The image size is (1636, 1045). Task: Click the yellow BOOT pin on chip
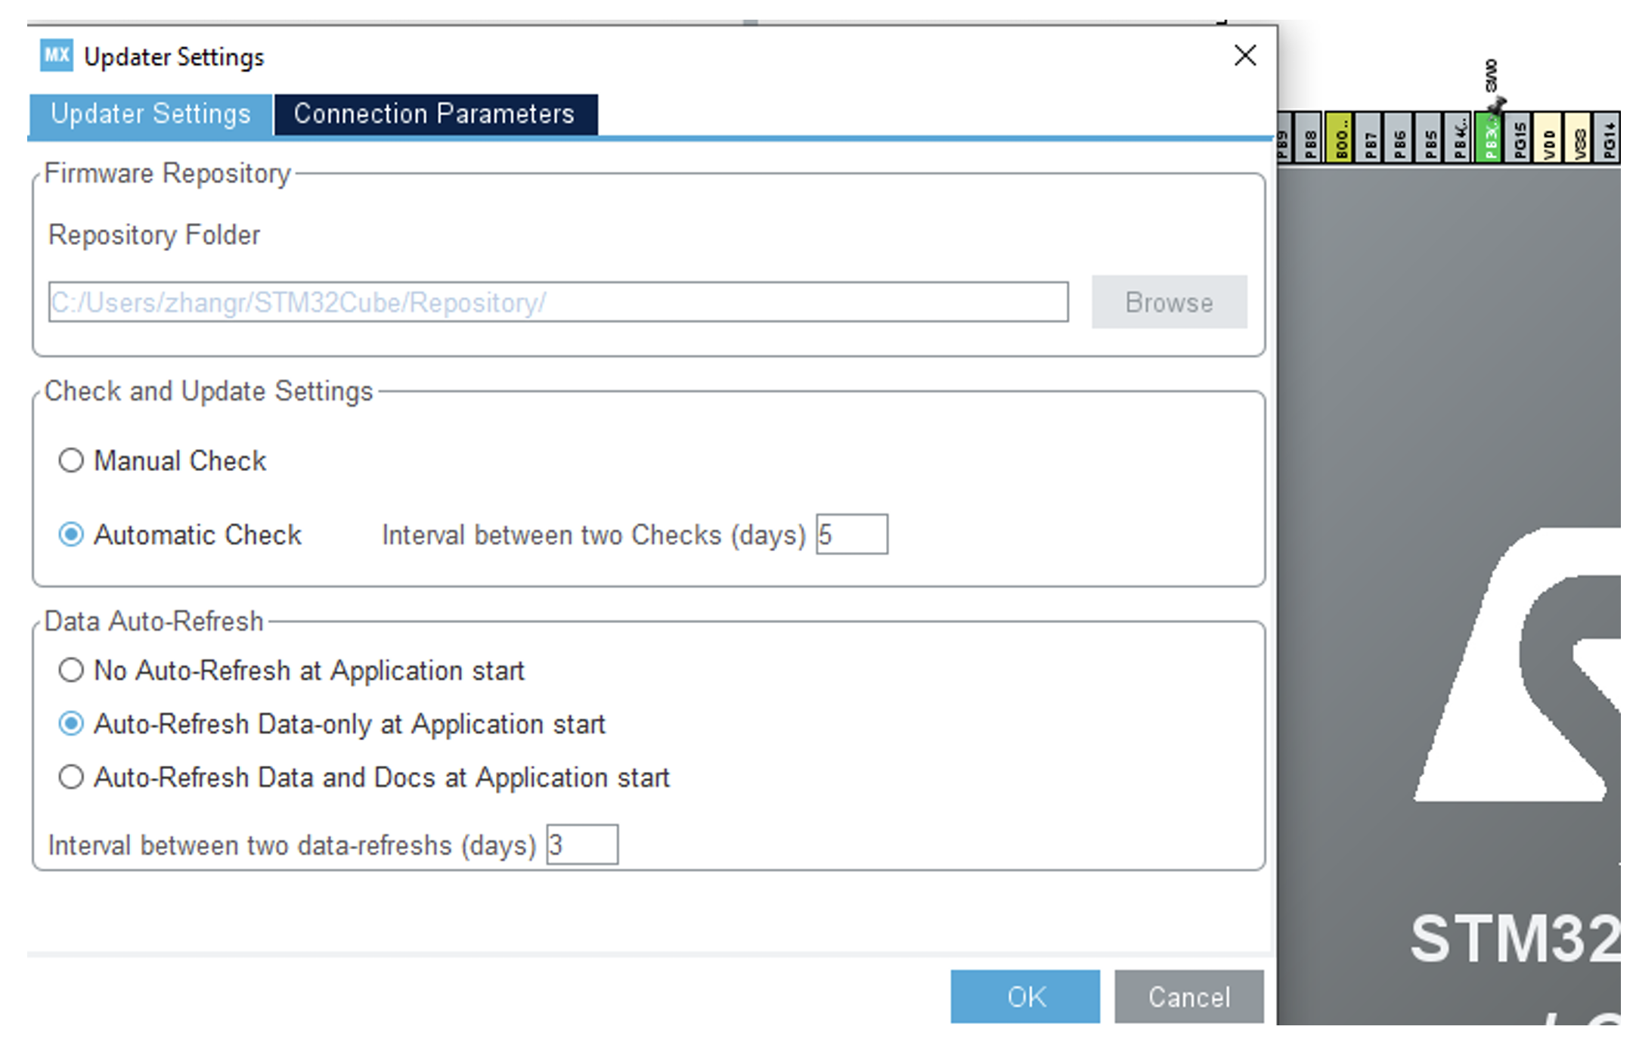pos(1340,138)
